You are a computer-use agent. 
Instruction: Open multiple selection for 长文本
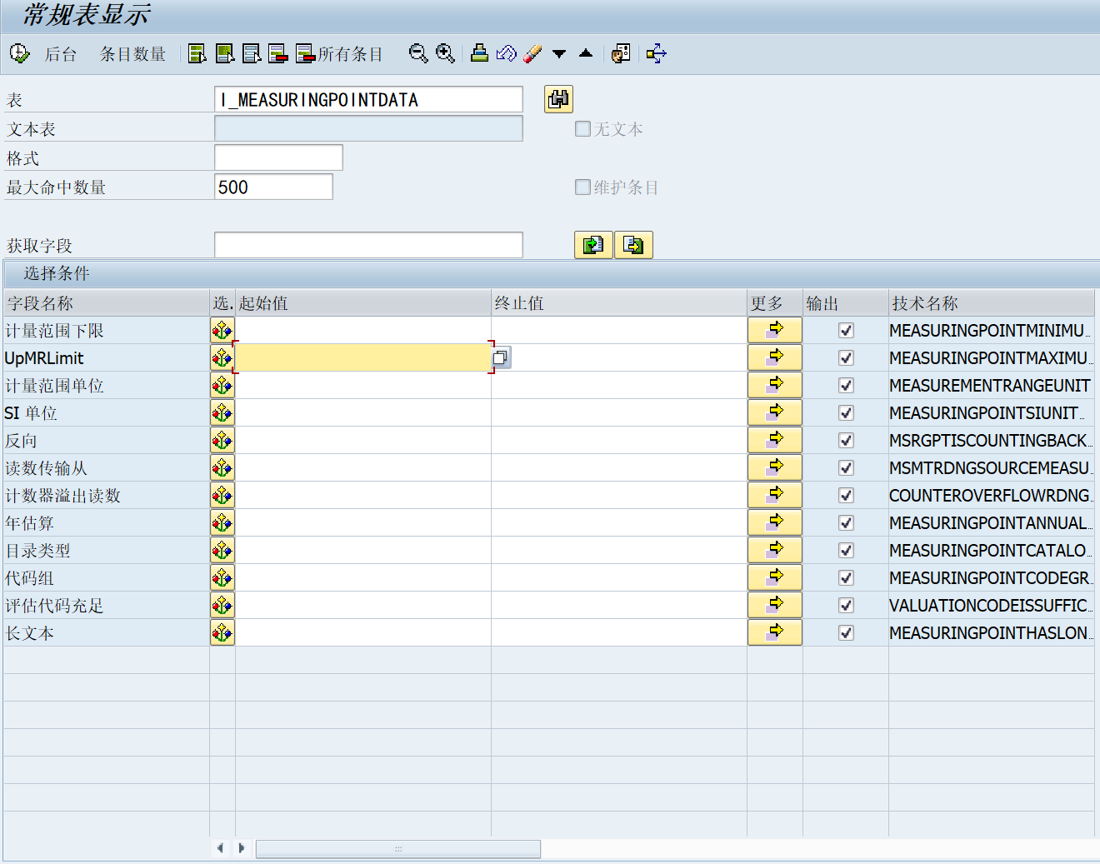point(775,632)
